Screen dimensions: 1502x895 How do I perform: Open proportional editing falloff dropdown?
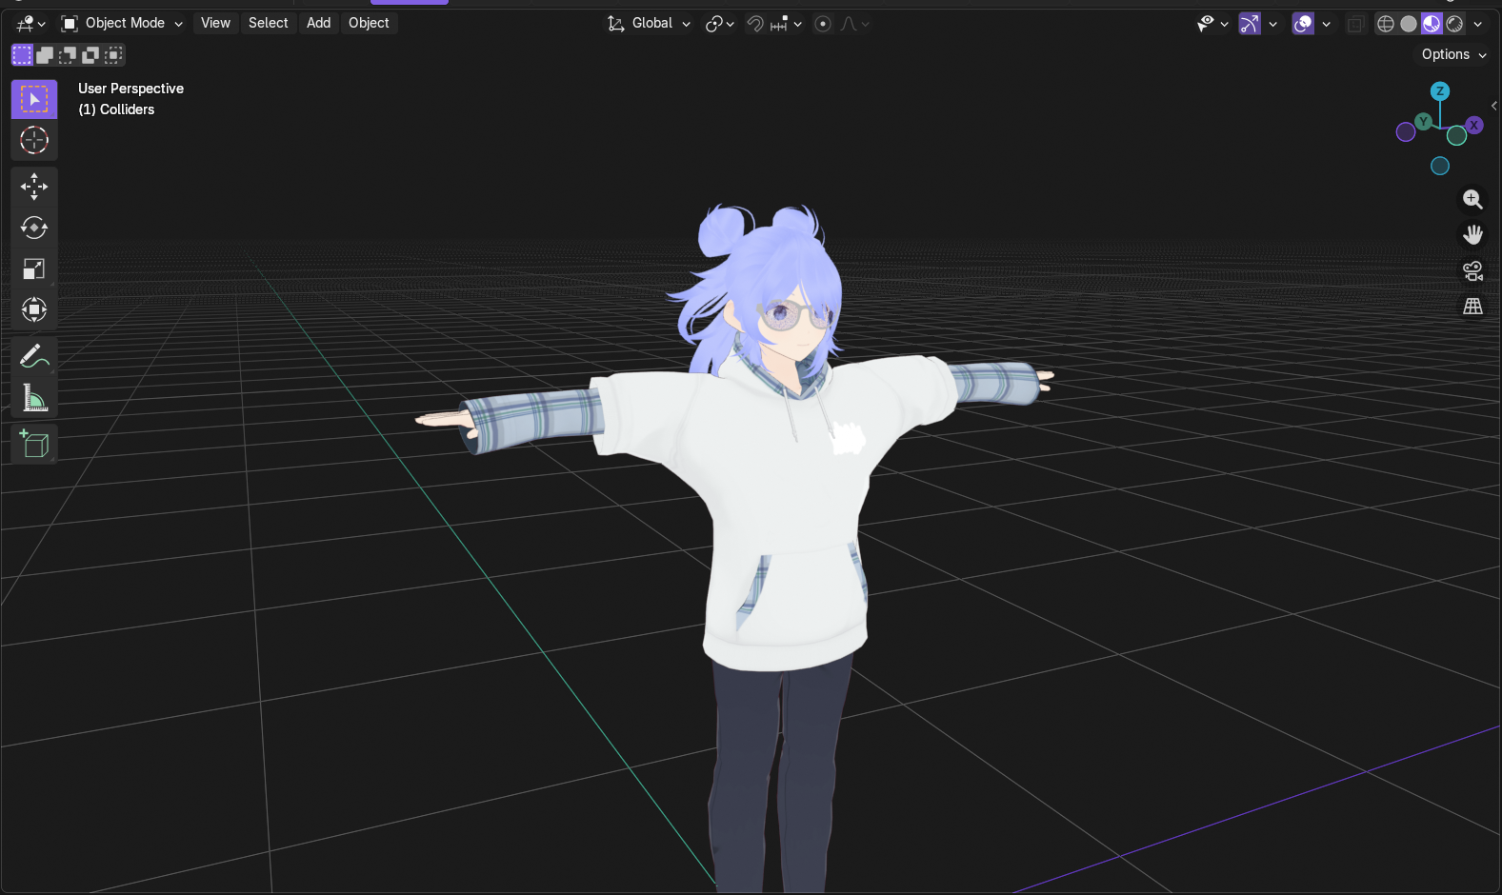[x=854, y=24]
